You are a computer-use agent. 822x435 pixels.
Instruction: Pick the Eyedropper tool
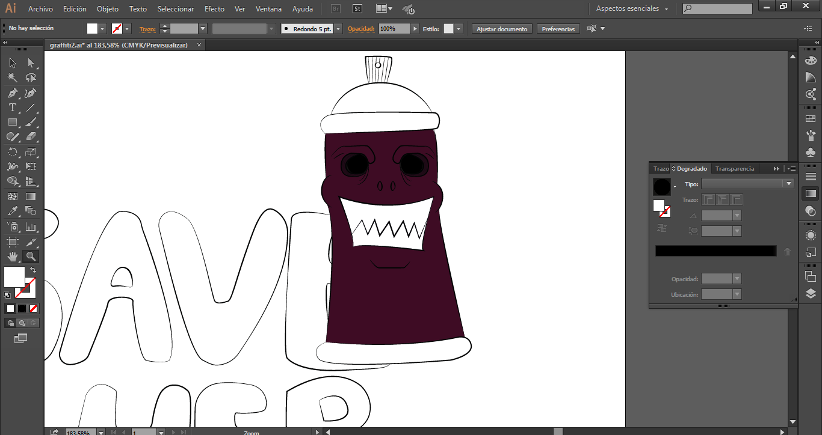12,211
